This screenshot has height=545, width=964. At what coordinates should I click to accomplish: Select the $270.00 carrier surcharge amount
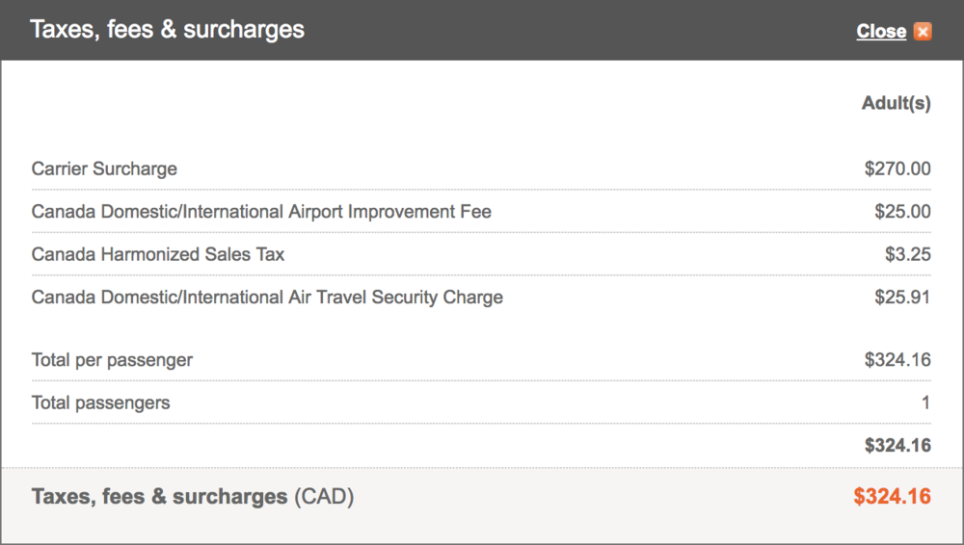[x=897, y=169]
